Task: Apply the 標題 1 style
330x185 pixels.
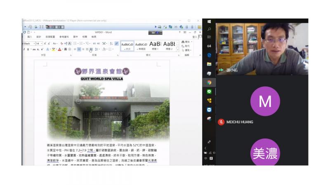Action: click(156, 46)
